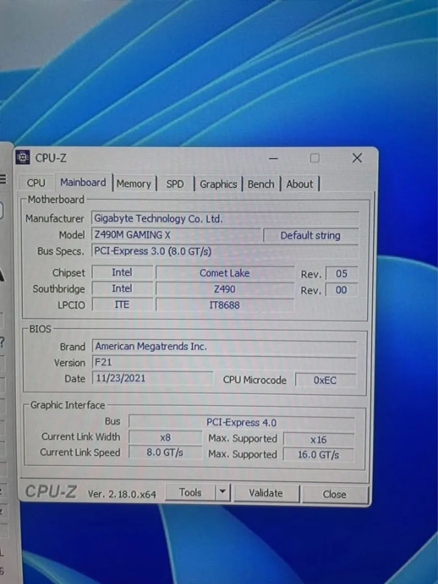
Task: Click the Bus Specs PCI-Express 3.0 value
Action: pyautogui.click(x=225, y=251)
